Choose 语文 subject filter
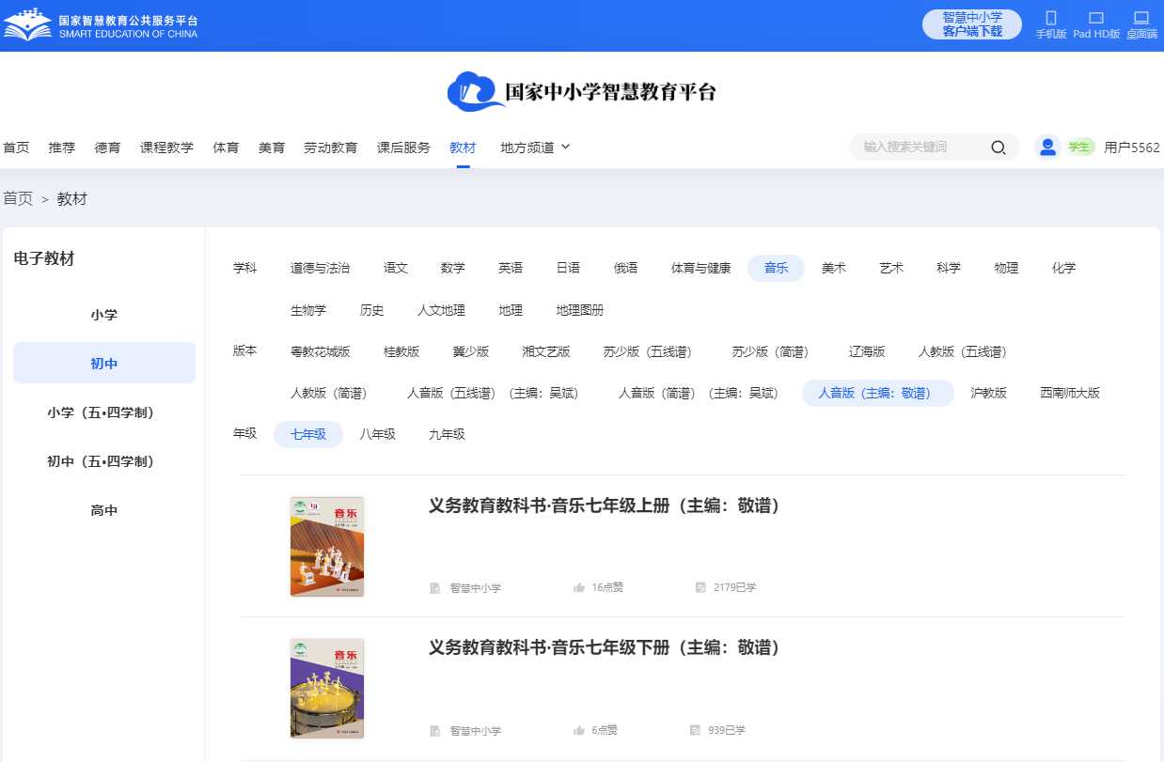Screen dimensions: 1164x762 coord(396,268)
